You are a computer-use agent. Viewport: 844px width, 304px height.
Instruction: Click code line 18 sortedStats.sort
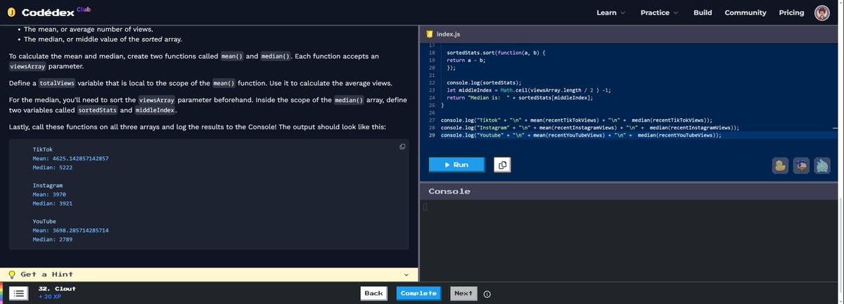pos(497,53)
